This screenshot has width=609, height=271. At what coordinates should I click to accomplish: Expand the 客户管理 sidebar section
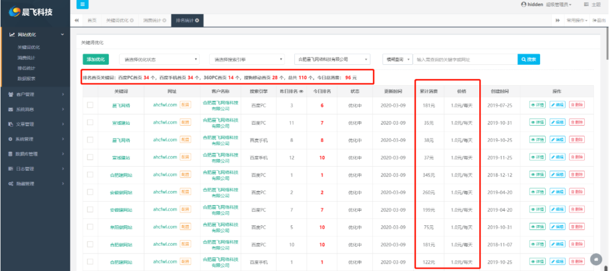click(35, 94)
